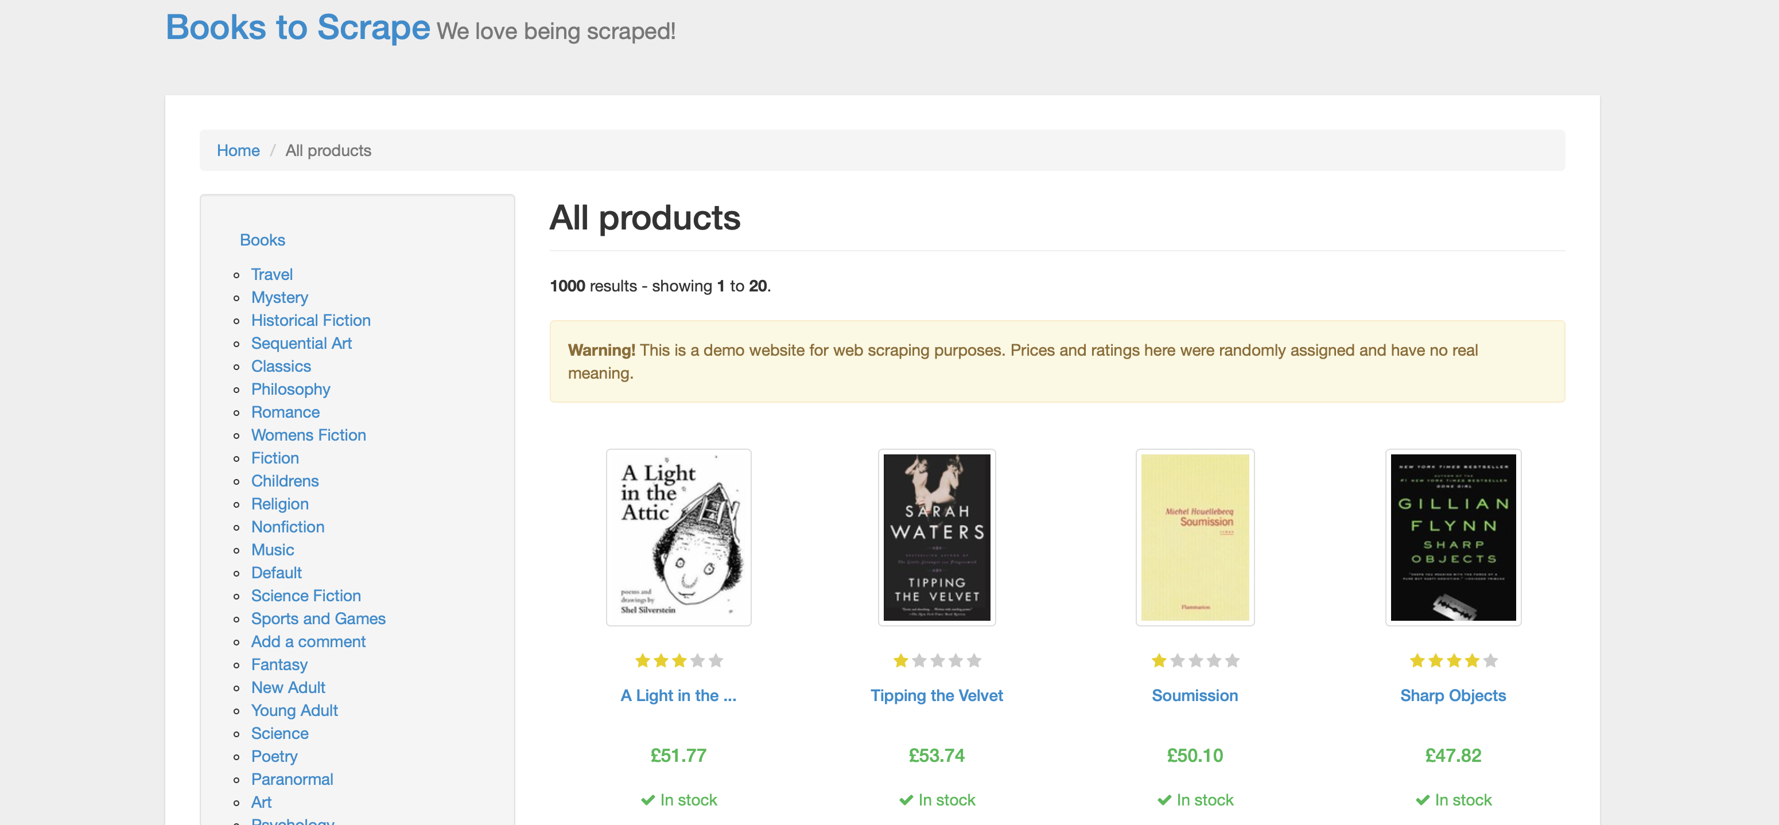
Task: Open the Sharp Objects title link
Action: (1453, 695)
